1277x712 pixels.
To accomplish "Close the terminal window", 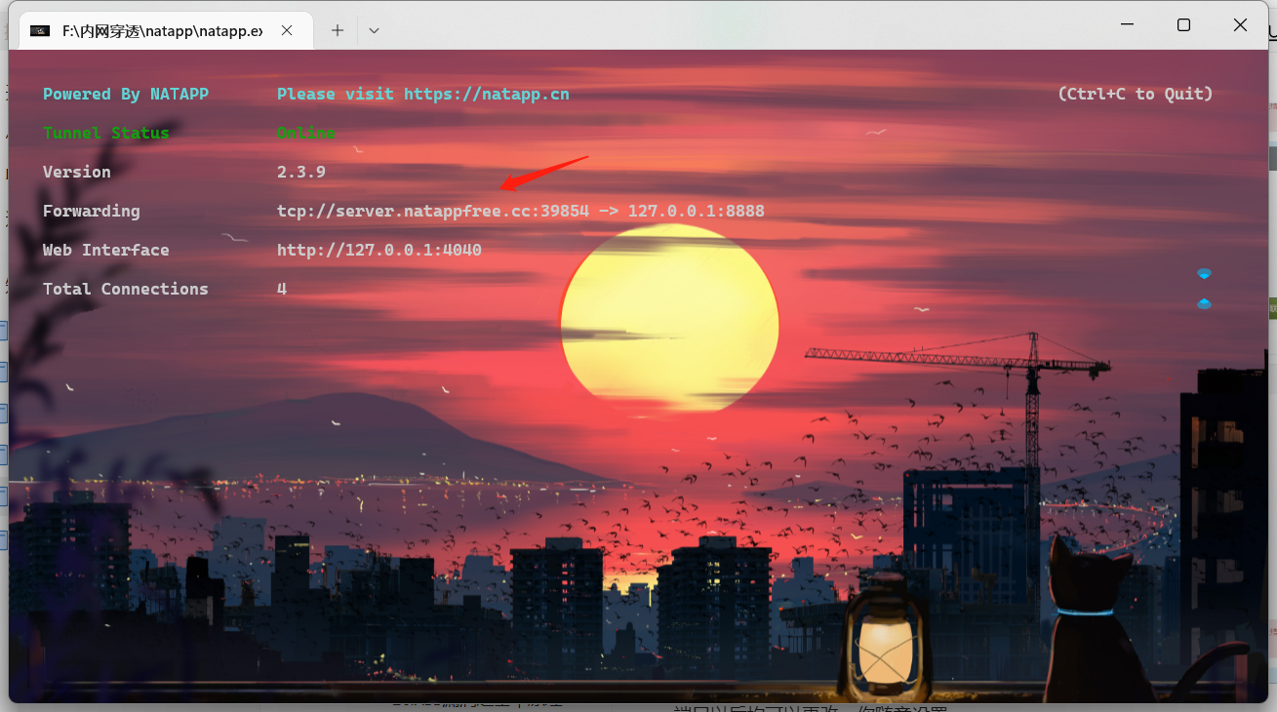I will pos(1240,25).
